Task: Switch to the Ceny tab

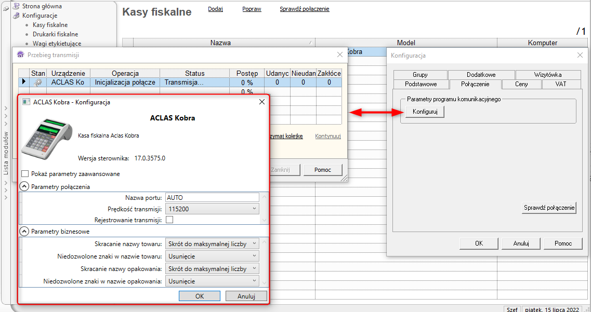Action: [x=521, y=84]
